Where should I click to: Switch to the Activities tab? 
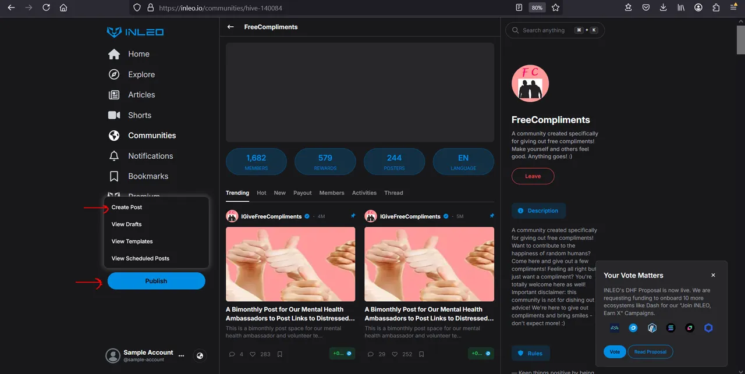click(x=364, y=193)
